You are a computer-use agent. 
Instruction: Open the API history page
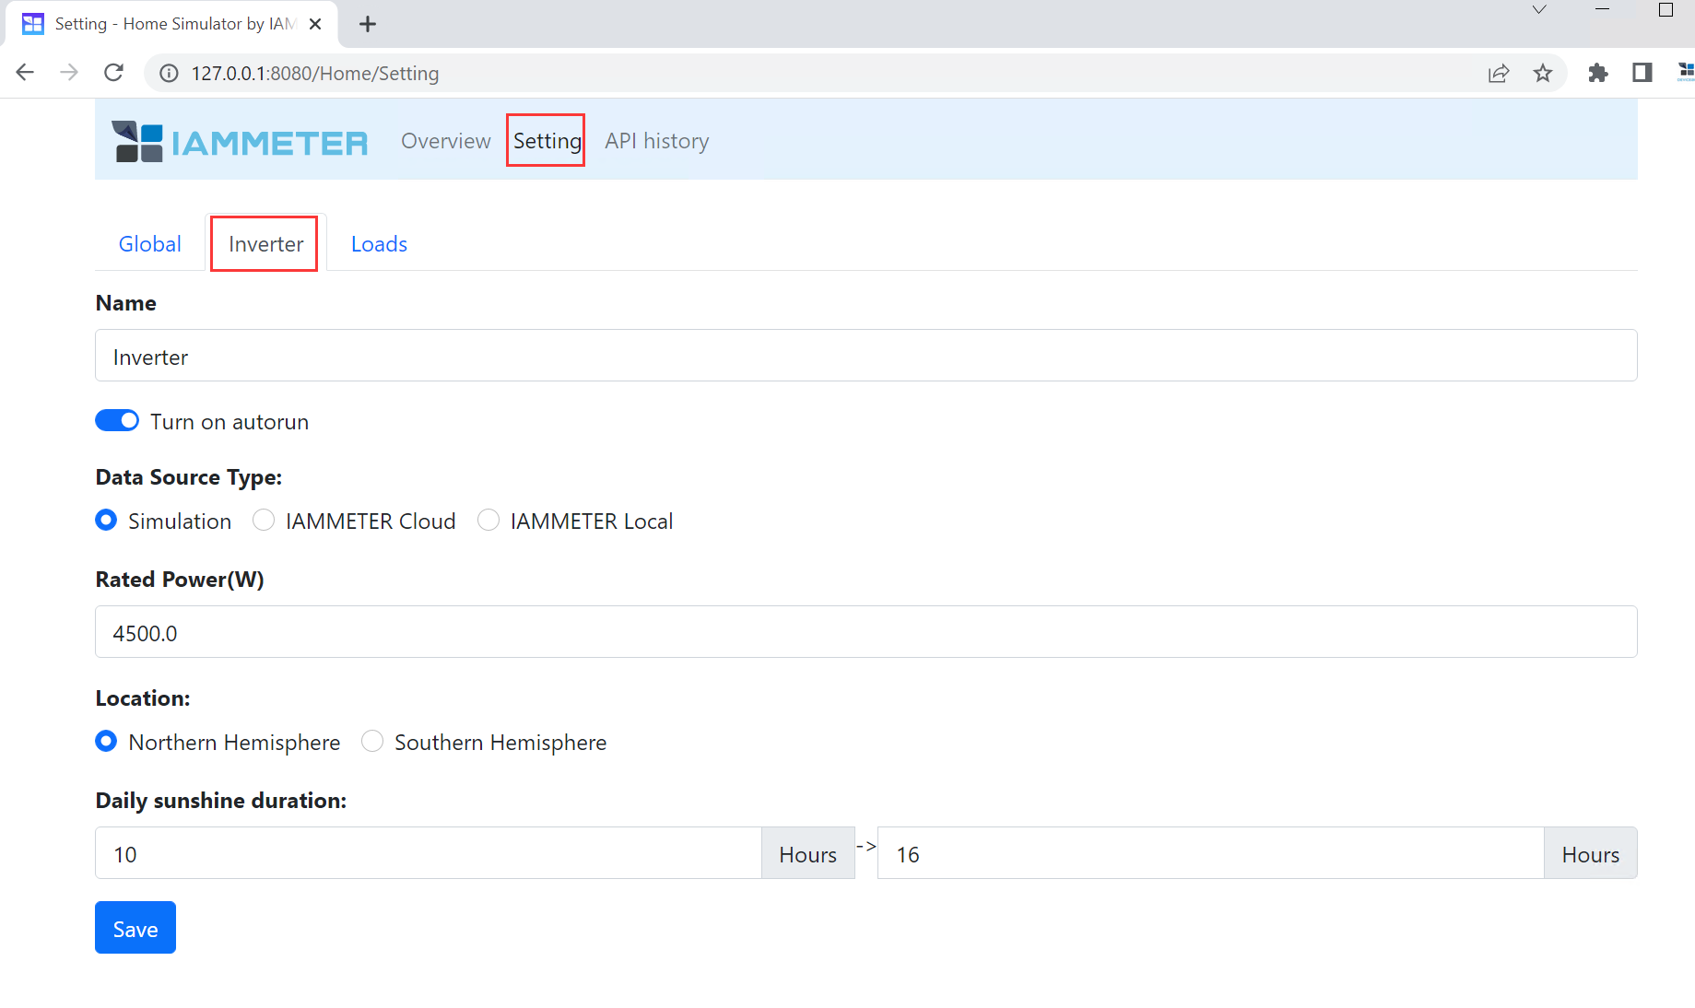pos(656,141)
